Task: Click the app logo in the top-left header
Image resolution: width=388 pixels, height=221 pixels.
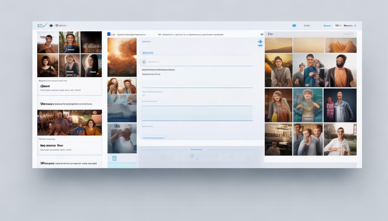Action: pos(42,26)
